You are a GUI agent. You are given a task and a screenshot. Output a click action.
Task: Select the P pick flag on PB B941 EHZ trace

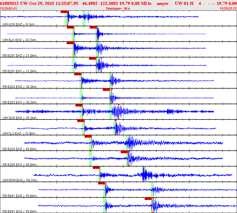tap(102, 183)
